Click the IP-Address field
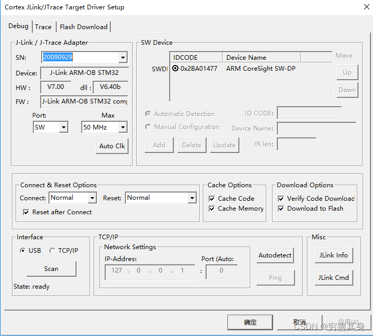 (x=150, y=272)
